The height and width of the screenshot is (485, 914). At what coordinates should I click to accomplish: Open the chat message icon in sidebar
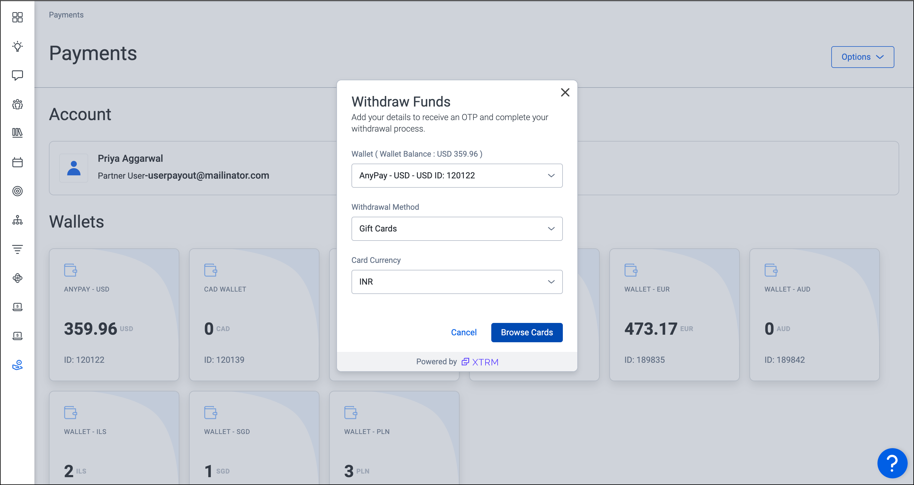click(x=18, y=75)
